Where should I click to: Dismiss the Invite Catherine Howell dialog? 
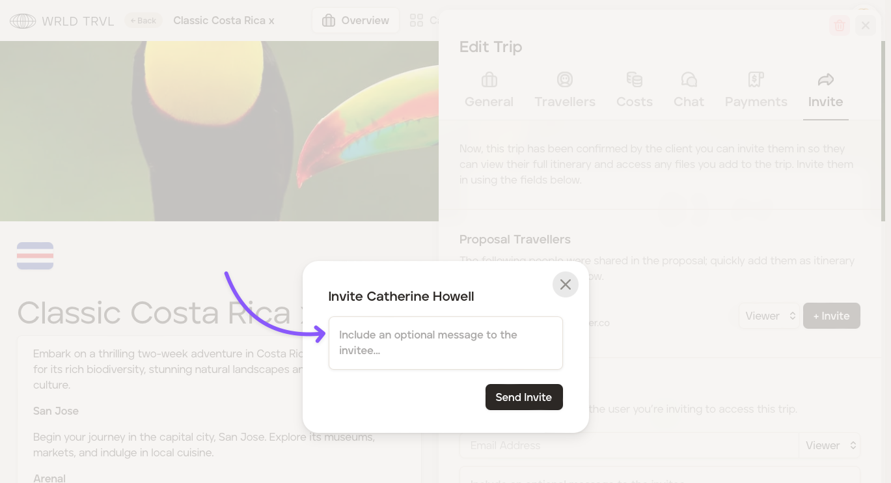pos(565,284)
